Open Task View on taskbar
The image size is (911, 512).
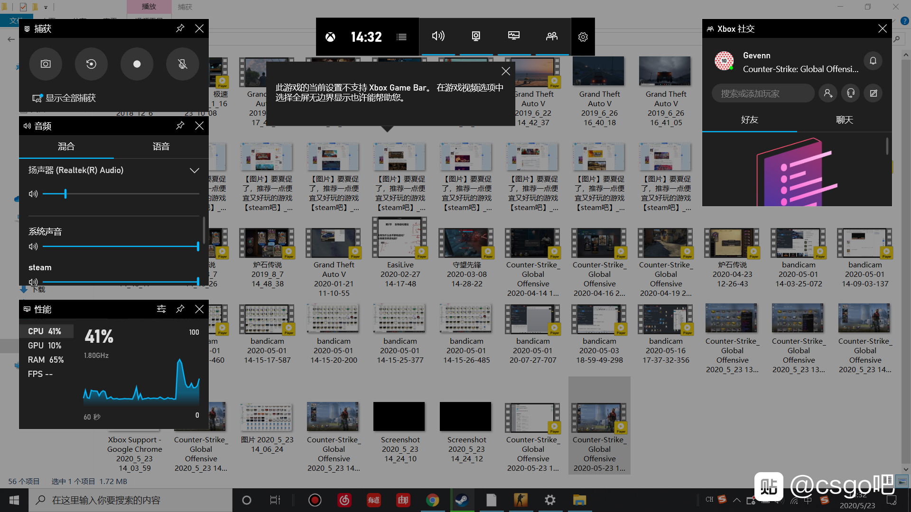pos(275,500)
